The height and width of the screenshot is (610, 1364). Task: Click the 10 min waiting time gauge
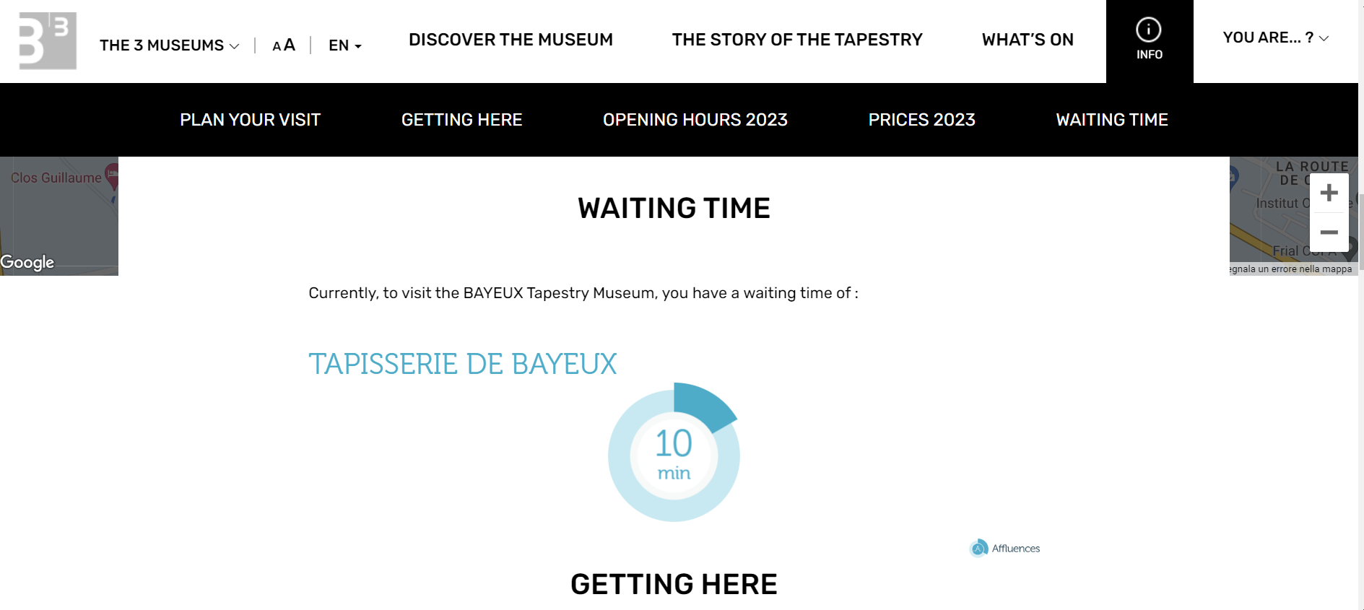pos(674,453)
